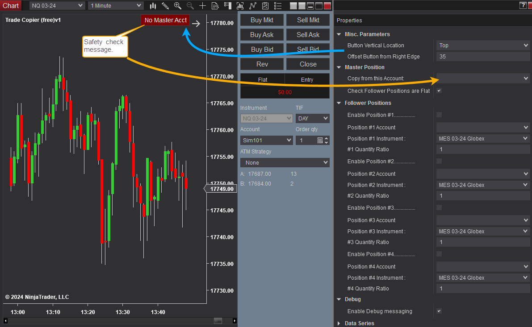Open the NQ 03-24 instrument selector in toolbar
The width and height of the screenshot is (532, 327).
pyautogui.click(x=57, y=6)
